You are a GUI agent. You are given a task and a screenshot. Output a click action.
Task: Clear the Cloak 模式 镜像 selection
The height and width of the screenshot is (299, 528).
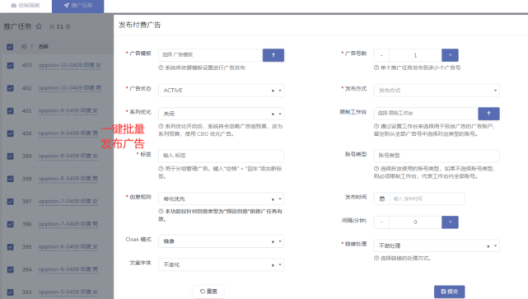coord(273,242)
